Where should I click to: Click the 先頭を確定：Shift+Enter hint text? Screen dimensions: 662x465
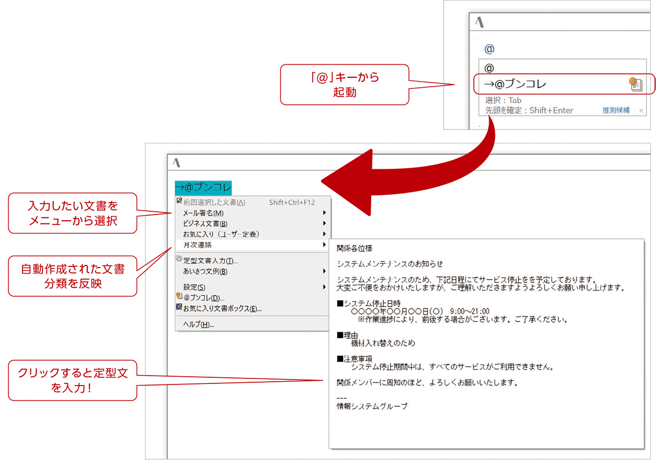529,110
